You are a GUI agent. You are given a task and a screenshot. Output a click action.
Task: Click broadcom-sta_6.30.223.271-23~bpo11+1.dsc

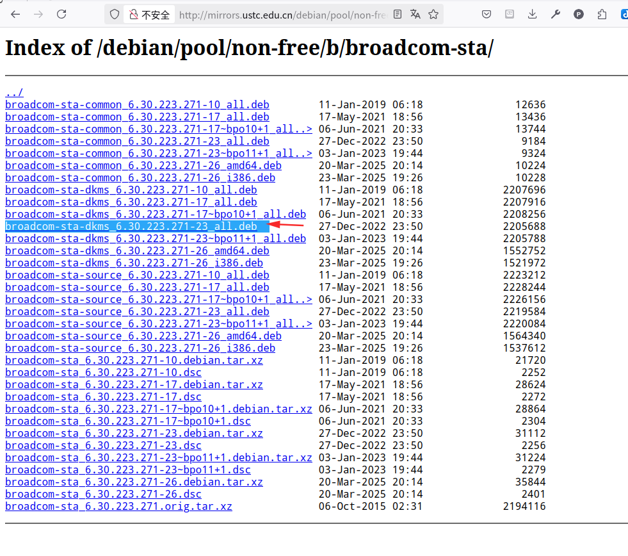point(128,470)
